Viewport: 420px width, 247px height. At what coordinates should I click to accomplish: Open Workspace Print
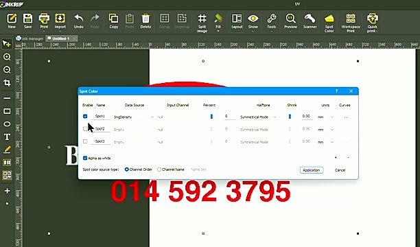pyautogui.click(x=351, y=23)
